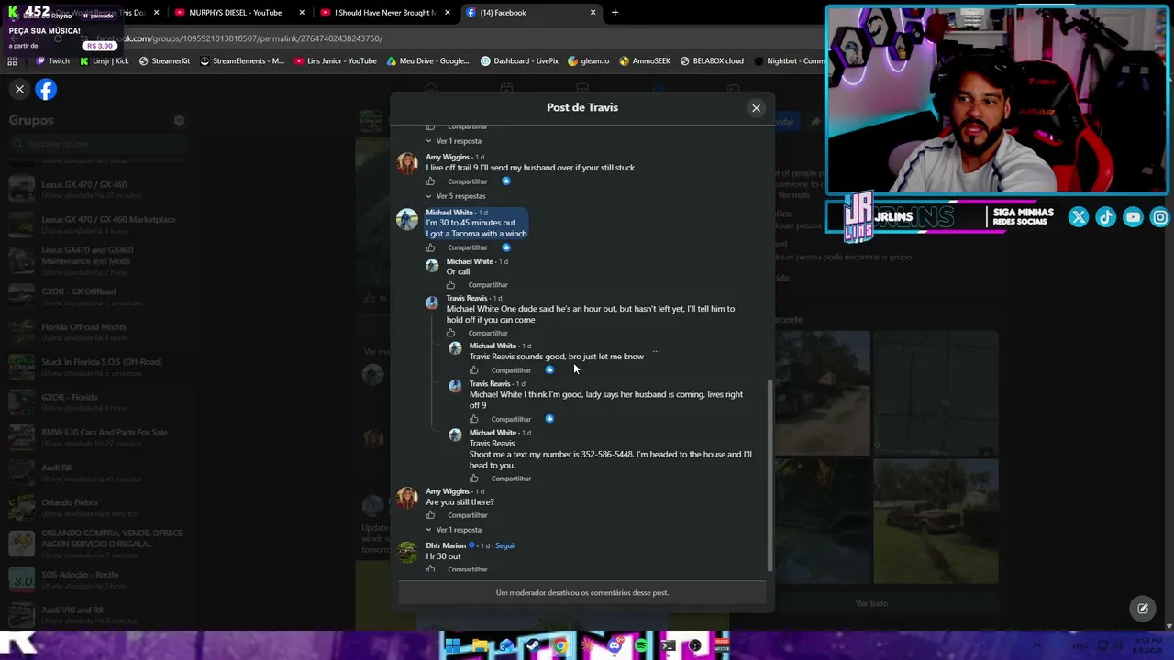Like Travis Reavis' 'One dude said' reply
The image size is (1174, 660).
point(450,333)
